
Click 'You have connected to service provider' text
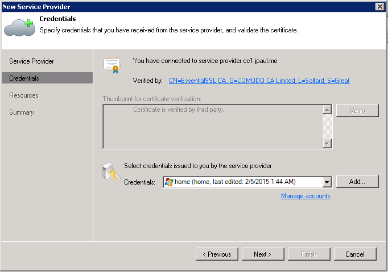(x=205, y=61)
